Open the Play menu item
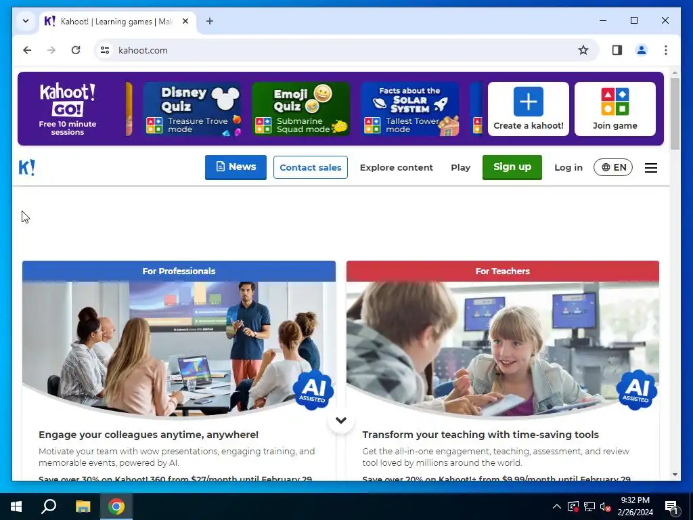The width and height of the screenshot is (693, 520). (460, 168)
